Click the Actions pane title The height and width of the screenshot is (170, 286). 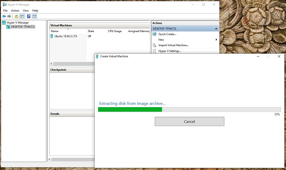pyautogui.click(x=157, y=23)
